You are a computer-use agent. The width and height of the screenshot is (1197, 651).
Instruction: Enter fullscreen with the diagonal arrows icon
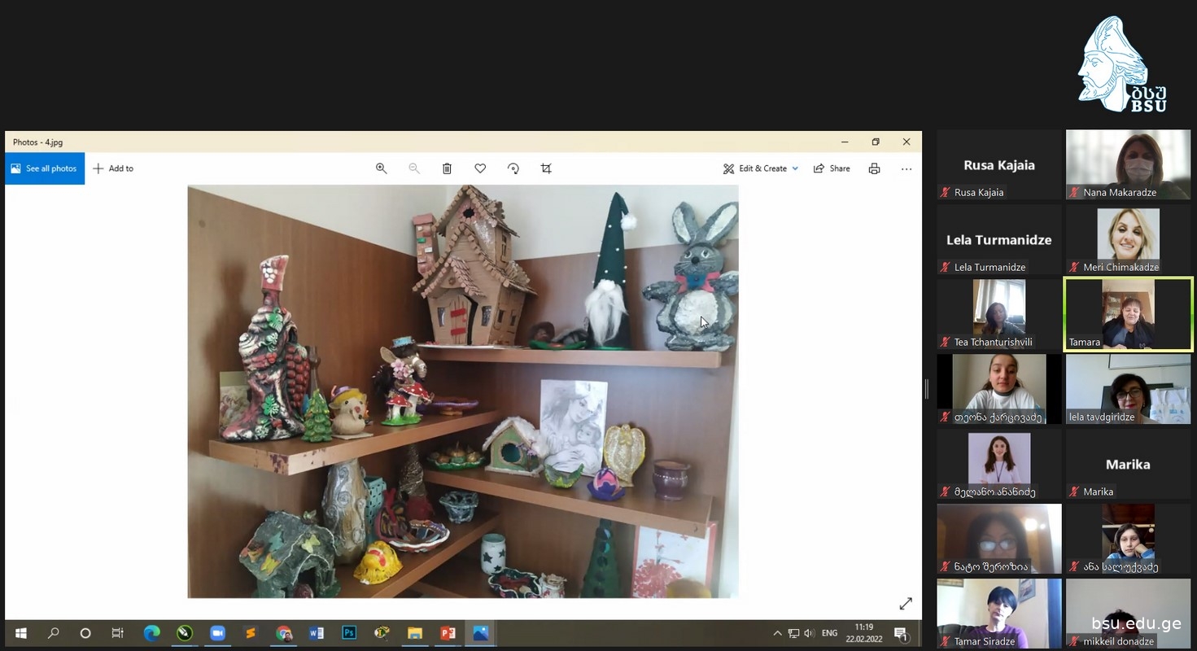(x=905, y=604)
